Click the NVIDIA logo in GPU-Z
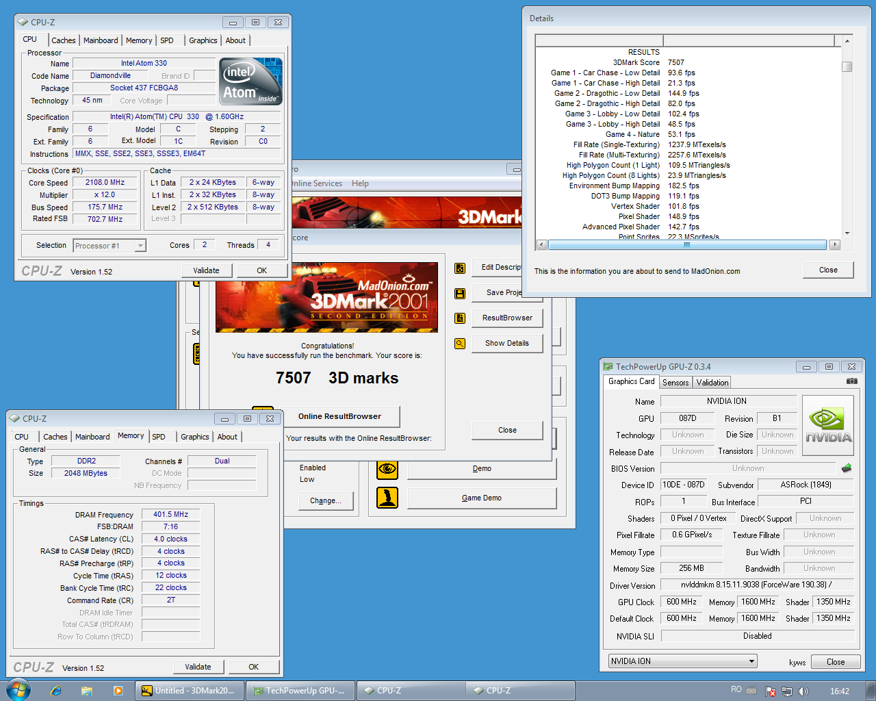 click(828, 426)
